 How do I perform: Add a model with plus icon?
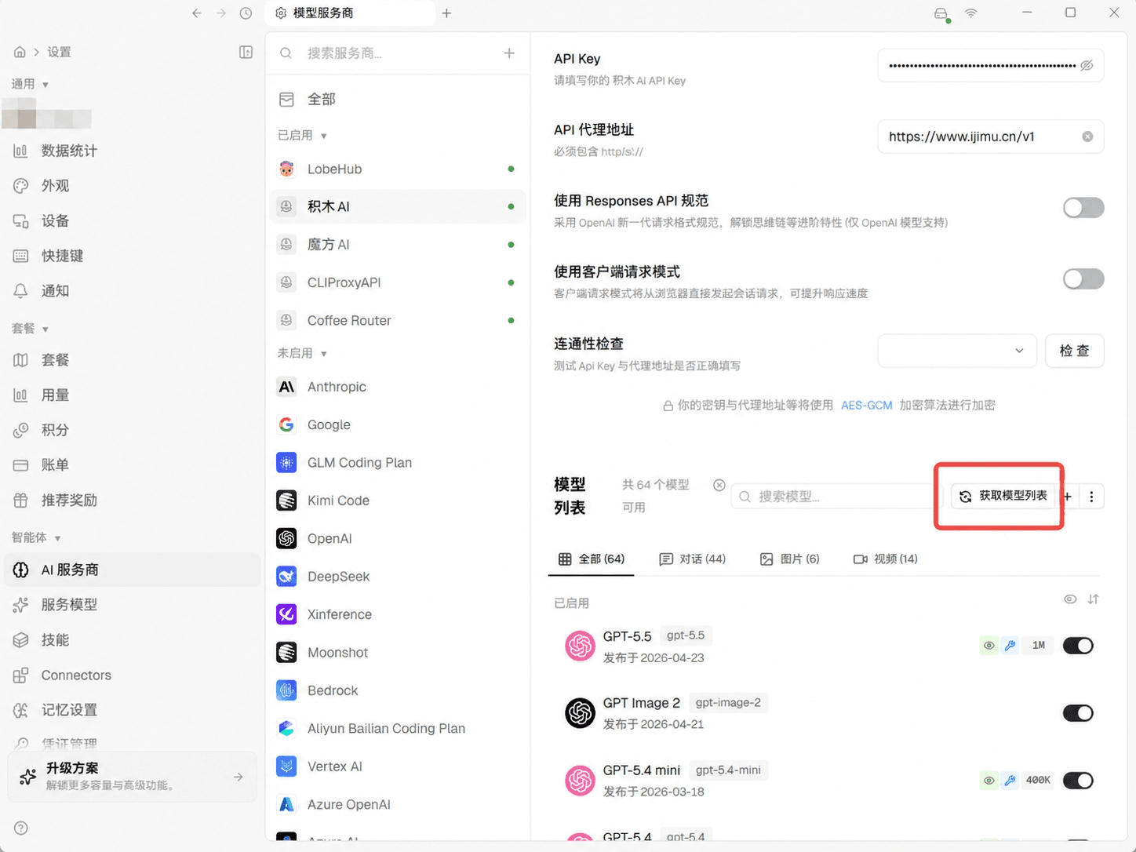click(x=1068, y=496)
